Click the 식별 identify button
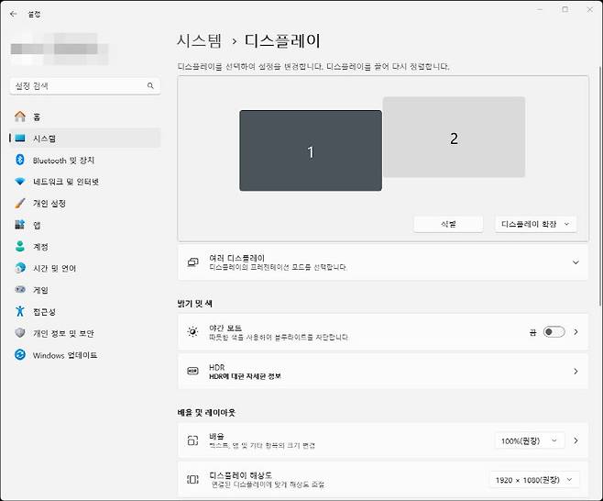The height and width of the screenshot is (501, 603). pyautogui.click(x=448, y=224)
